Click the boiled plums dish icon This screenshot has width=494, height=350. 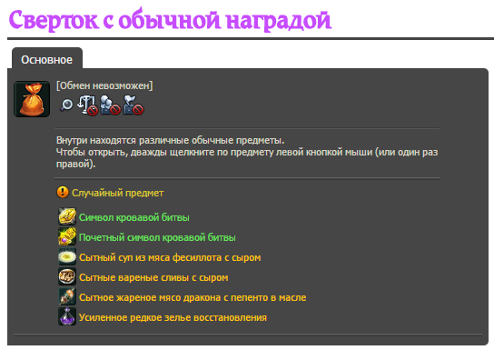coord(67,276)
